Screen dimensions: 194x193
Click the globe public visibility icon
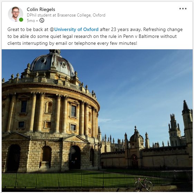[x=42, y=20]
